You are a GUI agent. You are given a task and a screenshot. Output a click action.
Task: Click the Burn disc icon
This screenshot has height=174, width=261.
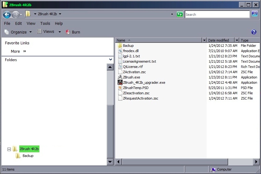tap(68, 32)
